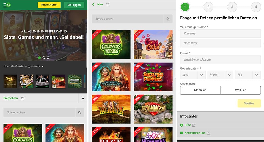
Task: Open the Kontaktiere uns link
Action: [195, 133]
